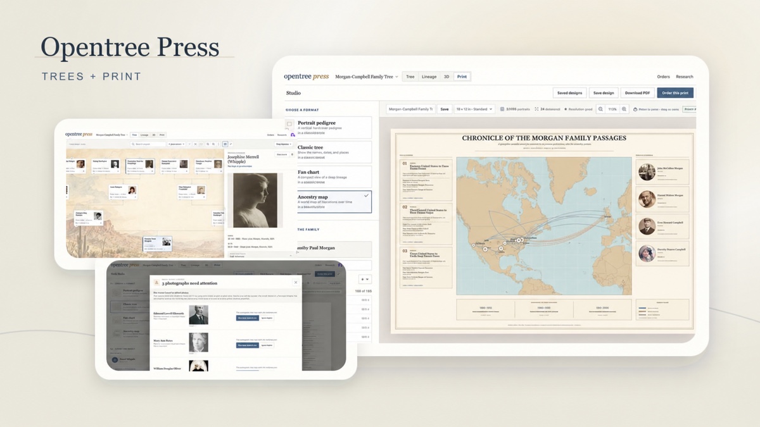Click the Josephine Merrell portrait photo
Screen dimensions: 760x427
(x=256, y=200)
